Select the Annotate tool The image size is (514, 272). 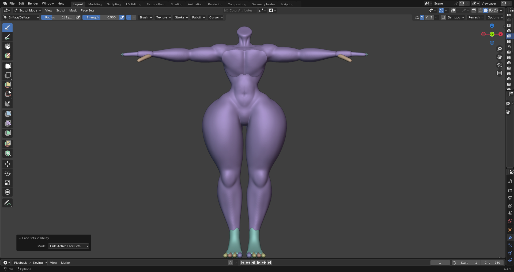7,203
